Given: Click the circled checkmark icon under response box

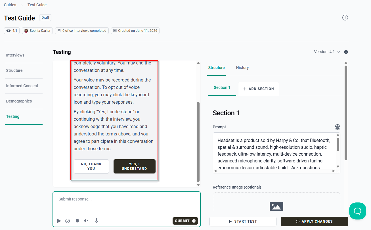Looking at the screenshot, I should coord(68,221).
